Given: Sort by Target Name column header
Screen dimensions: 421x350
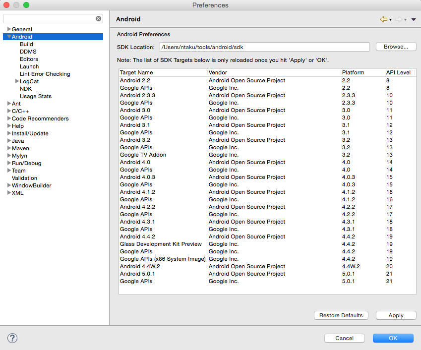Looking at the screenshot, I should coord(163,72).
